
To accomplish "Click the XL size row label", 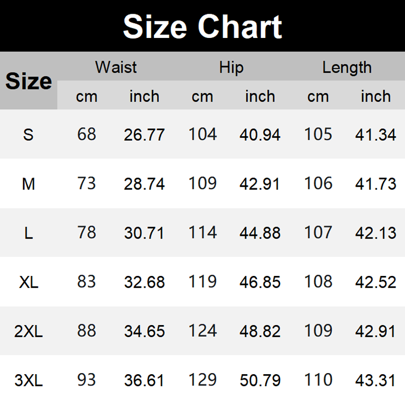I will [28, 282].
